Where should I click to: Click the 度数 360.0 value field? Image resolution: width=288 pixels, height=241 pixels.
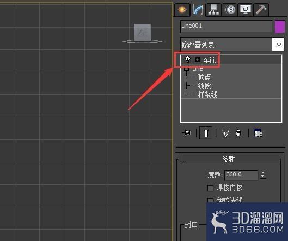(241, 175)
